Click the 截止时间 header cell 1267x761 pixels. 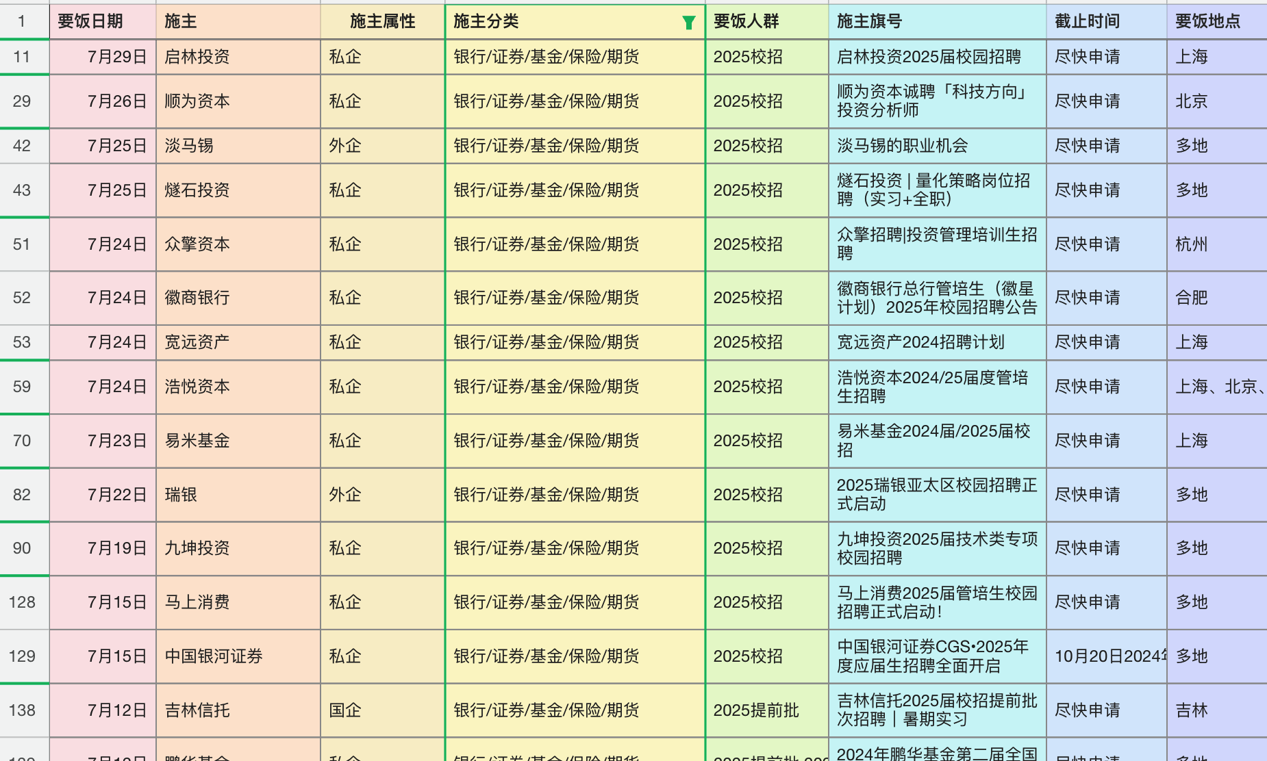[1105, 22]
